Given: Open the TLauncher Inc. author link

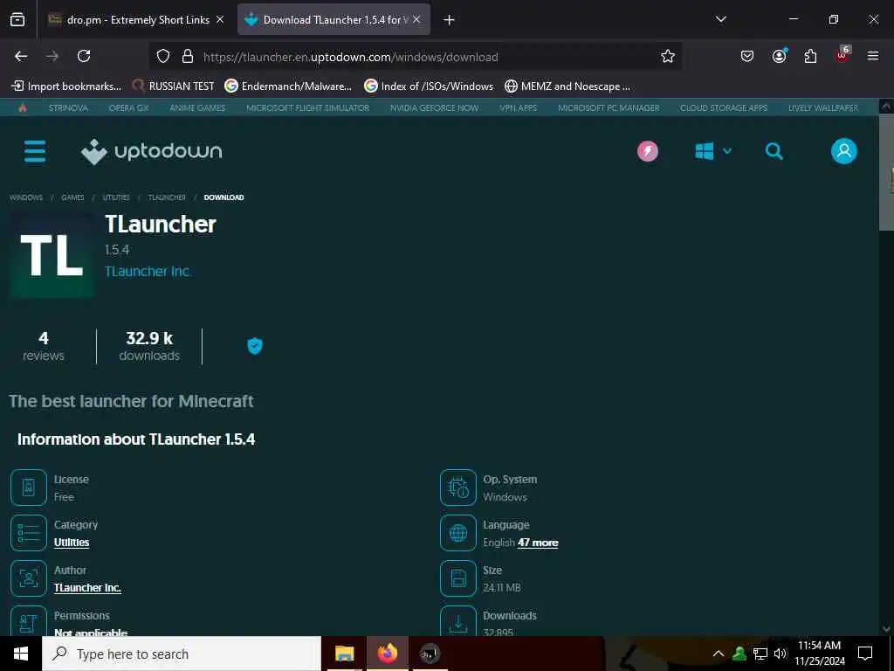Looking at the screenshot, I should [87, 588].
